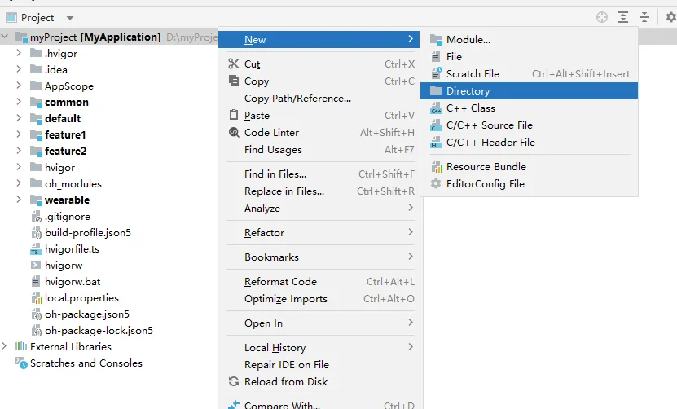The image size is (677, 409).
Task: Open the Project view dropdown
Action: 69,18
